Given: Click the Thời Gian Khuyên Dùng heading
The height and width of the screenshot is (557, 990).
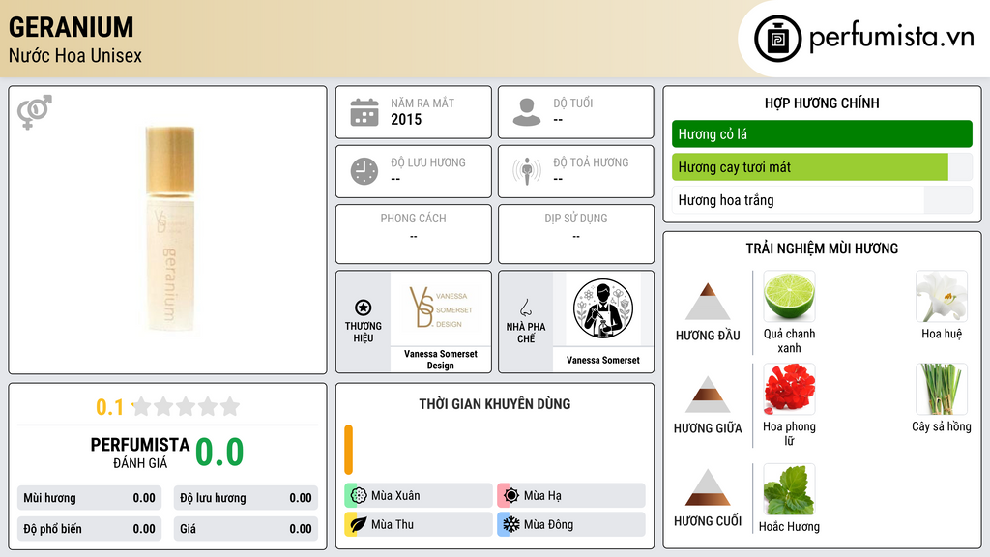Looking at the screenshot, I should [494, 403].
